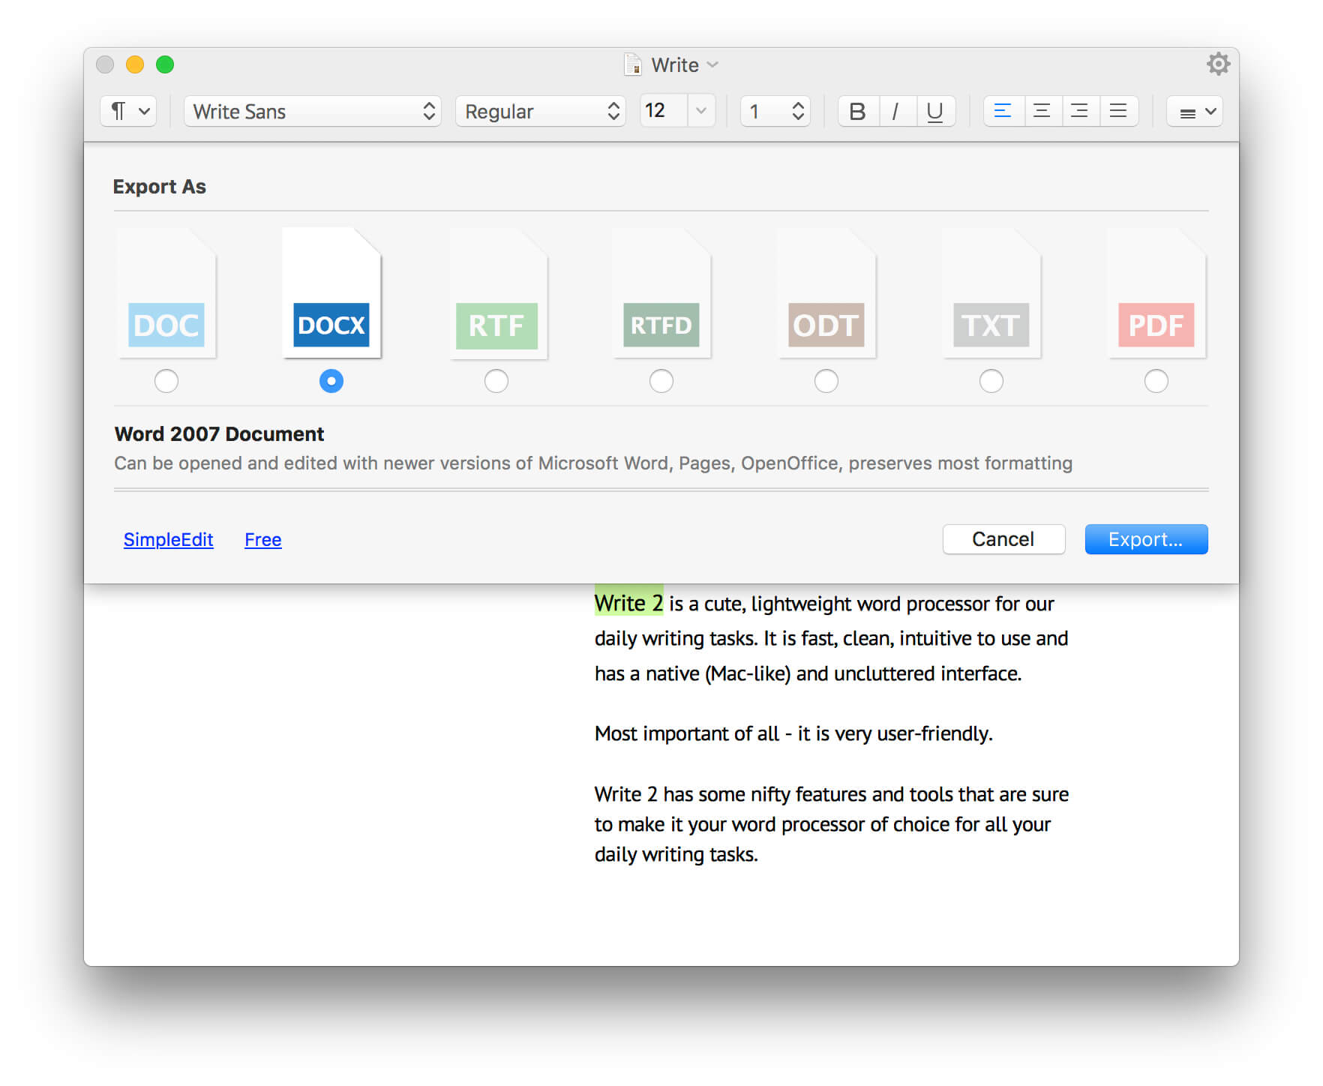The height and width of the screenshot is (1086, 1323).
Task: Cancel the export dialog
Action: click(x=1003, y=539)
